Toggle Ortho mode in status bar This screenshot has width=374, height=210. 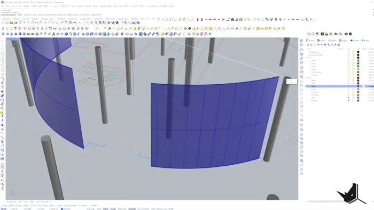pyautogui.click(x=99, y=209)
